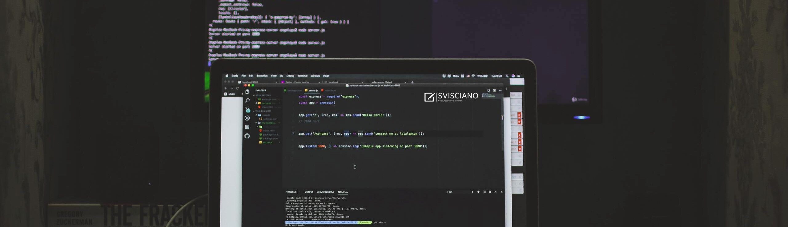The height and width of the screenshot is (227, 788).
Task: Open the Explorer files icon in activity bar
Action: [247, 92]
